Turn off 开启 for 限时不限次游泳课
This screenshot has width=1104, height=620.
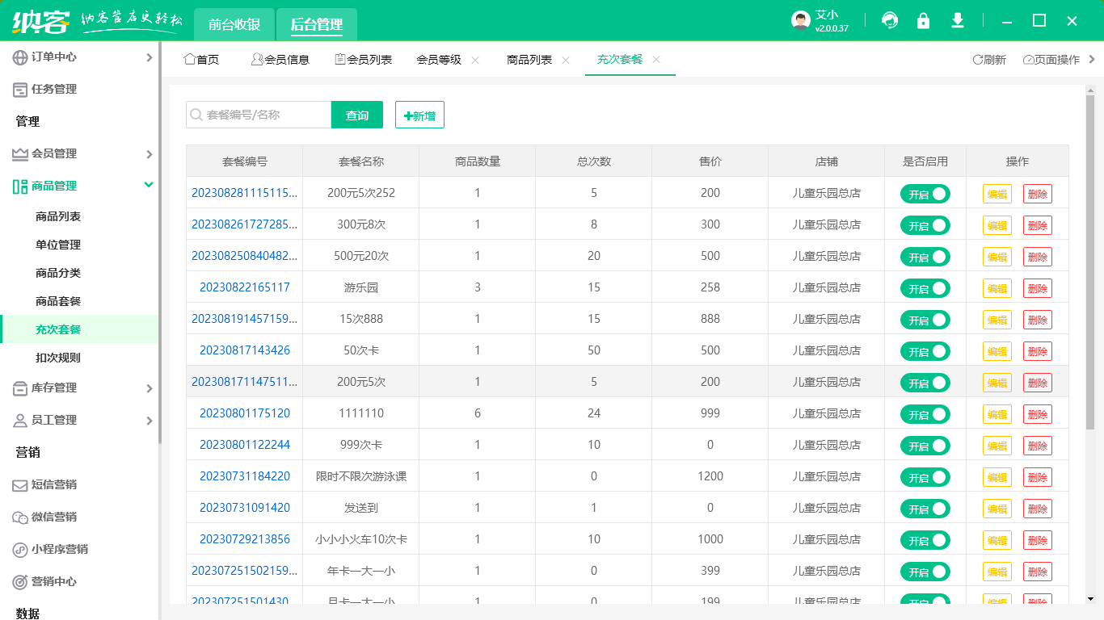(x=925, y=476)
